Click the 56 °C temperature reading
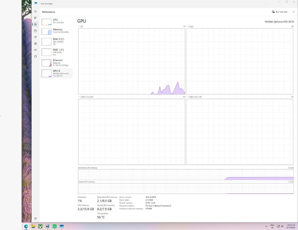The image size is (298, 230). click(101, 217)
